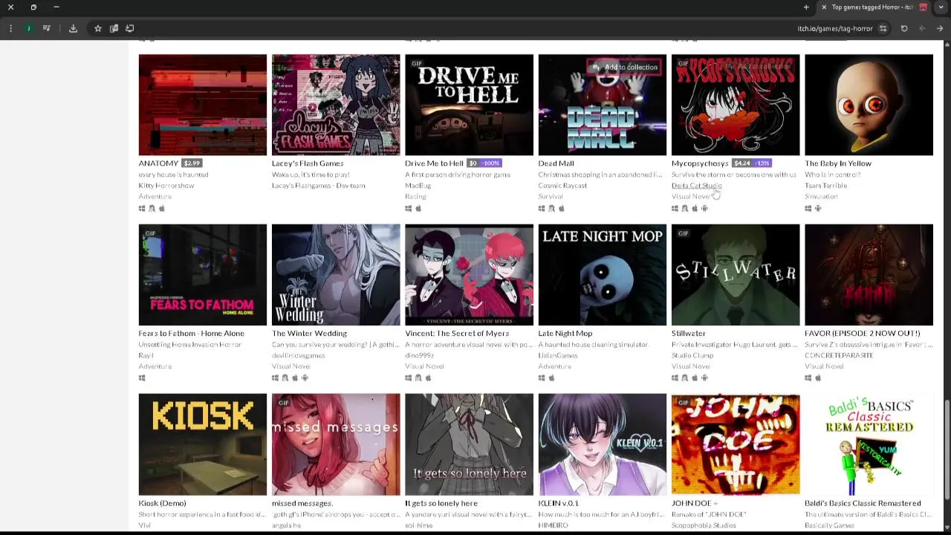This screenshot has width=951, height=535.
Task: Open the browser downloads icon
Action: 73,28
